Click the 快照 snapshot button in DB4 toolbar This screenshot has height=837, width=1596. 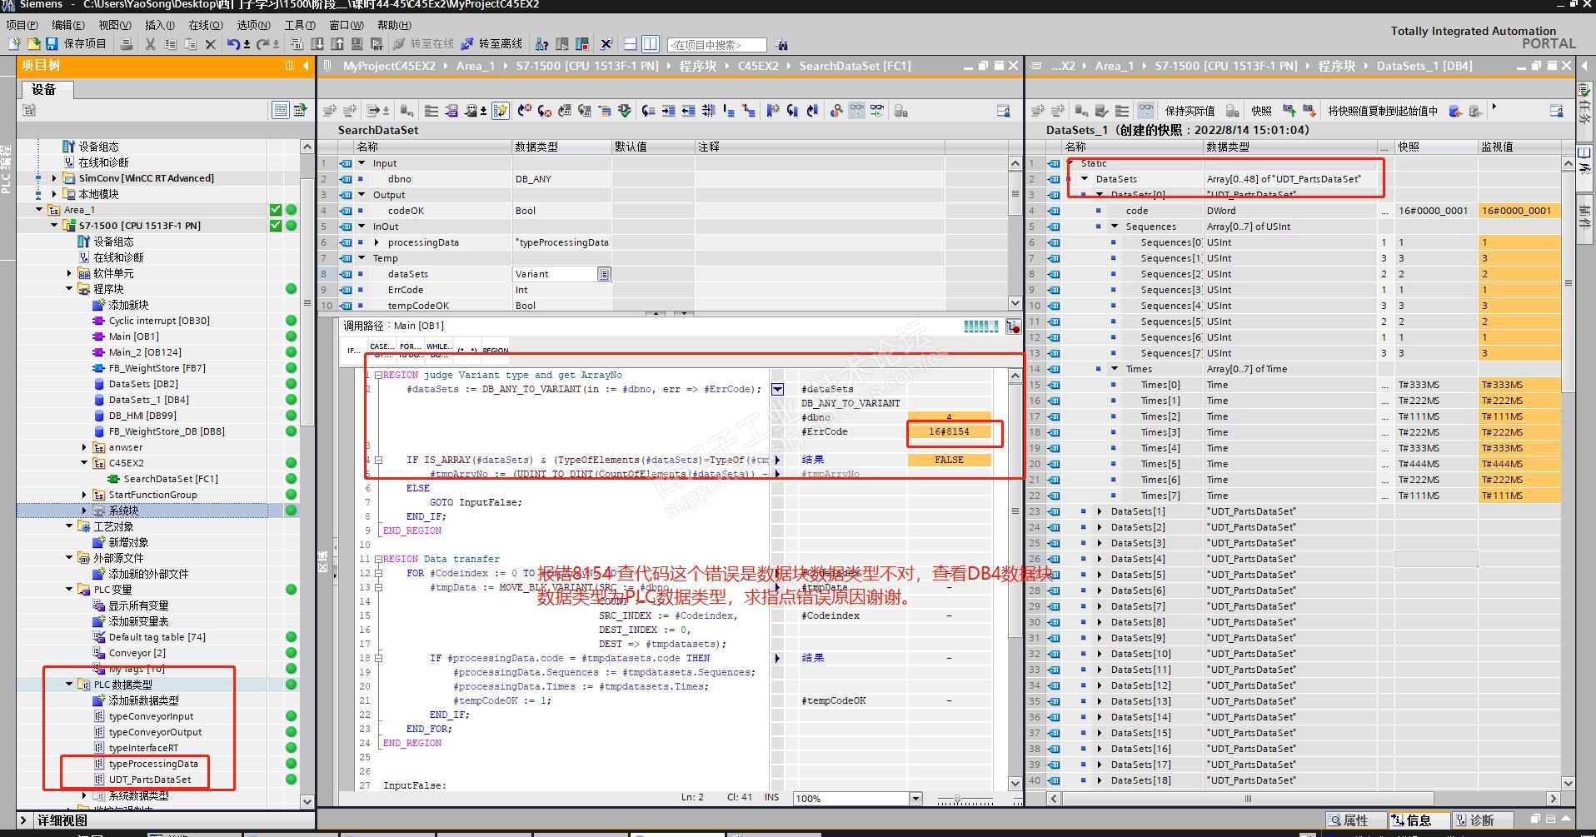click(1261, 111)
